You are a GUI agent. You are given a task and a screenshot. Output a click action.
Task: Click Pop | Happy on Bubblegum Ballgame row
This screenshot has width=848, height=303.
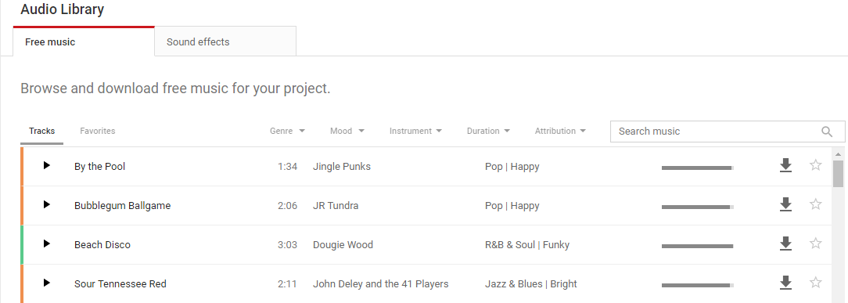512,206
